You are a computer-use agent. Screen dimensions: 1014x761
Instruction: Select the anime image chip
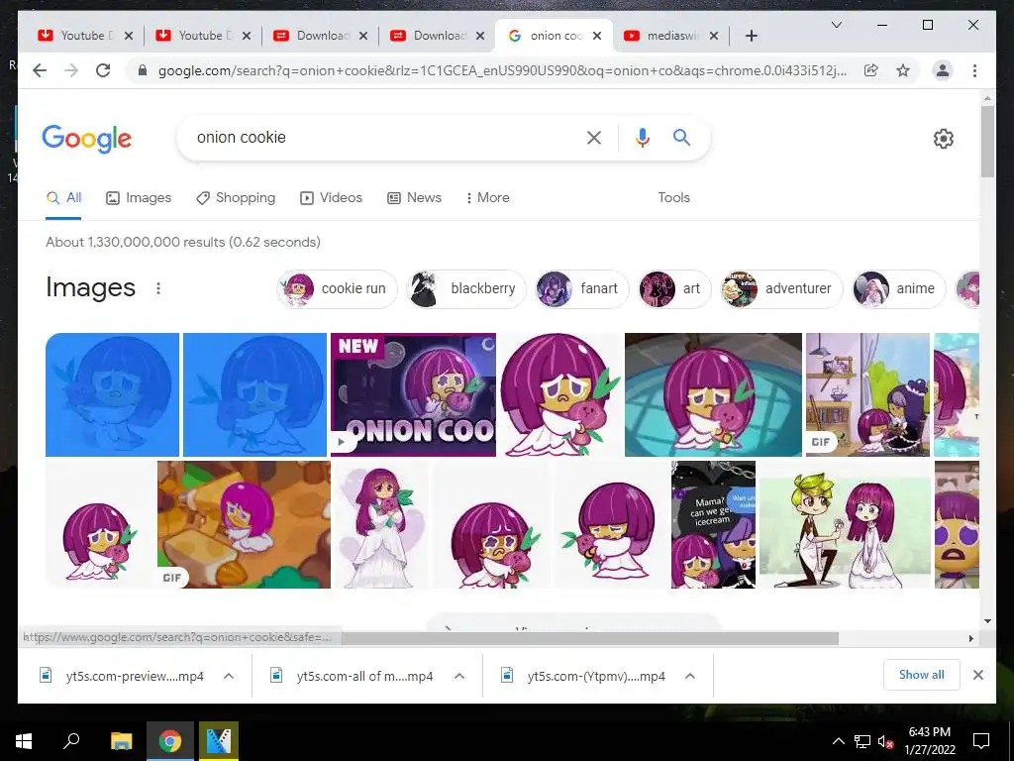(x=899, y=288)
